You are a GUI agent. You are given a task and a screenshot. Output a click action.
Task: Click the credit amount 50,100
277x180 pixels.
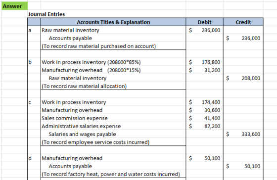click(252, 166)
